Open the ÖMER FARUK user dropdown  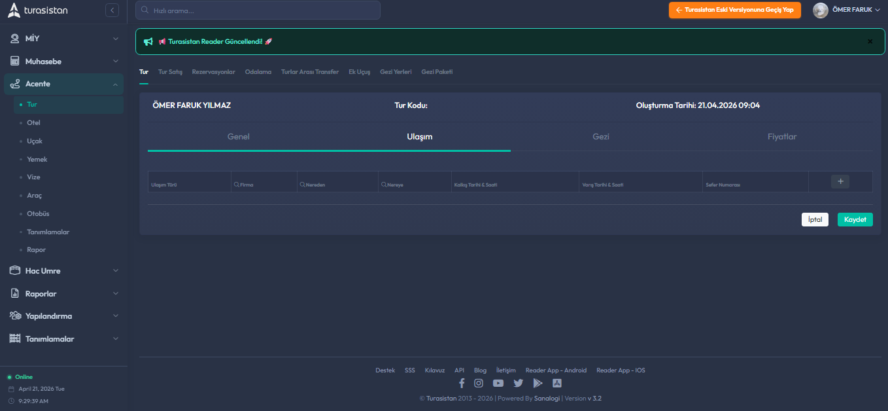(856, 10)
